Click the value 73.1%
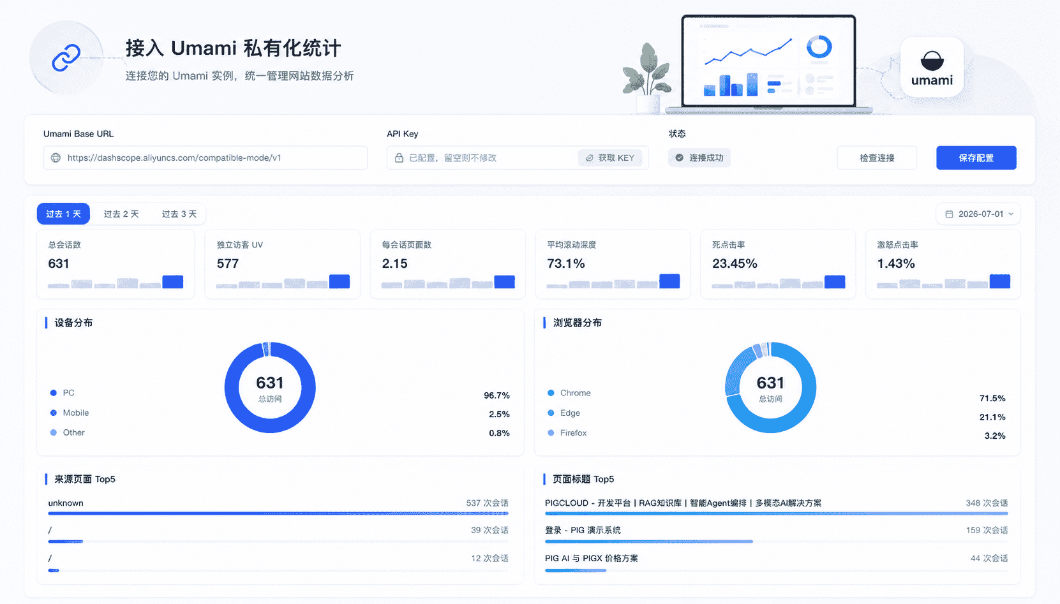Screen dimensions: 1060x604 point(566,263)
